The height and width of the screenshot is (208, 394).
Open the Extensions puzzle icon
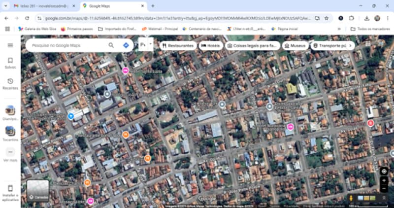351,18
